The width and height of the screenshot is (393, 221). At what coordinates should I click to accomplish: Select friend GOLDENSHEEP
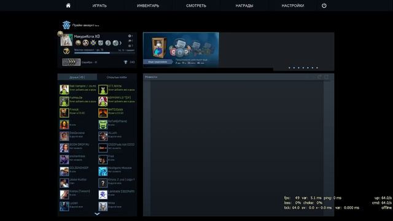[78, 171]
